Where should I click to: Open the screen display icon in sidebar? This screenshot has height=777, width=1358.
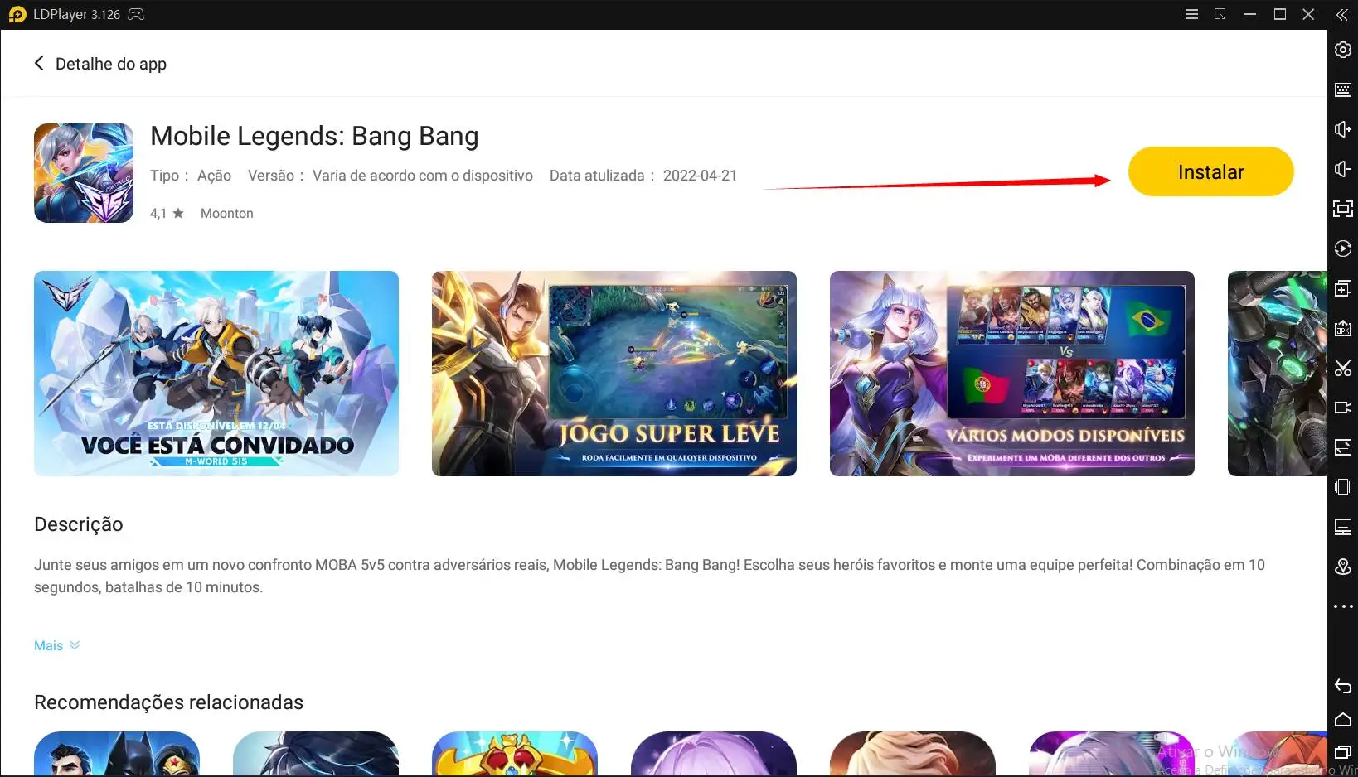[1343, 527]
